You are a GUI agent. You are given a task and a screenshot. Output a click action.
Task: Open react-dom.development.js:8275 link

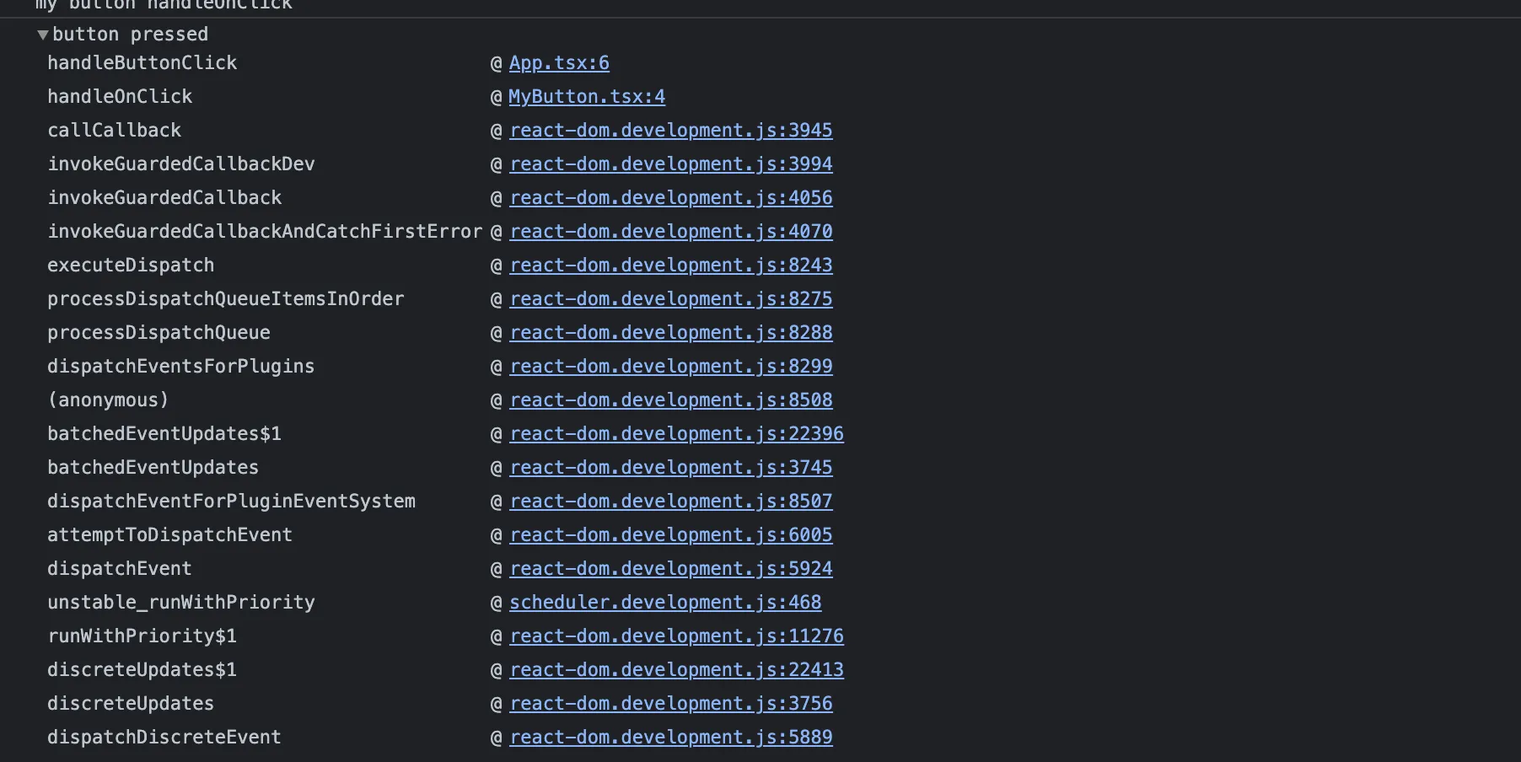(x=670, y=299)
